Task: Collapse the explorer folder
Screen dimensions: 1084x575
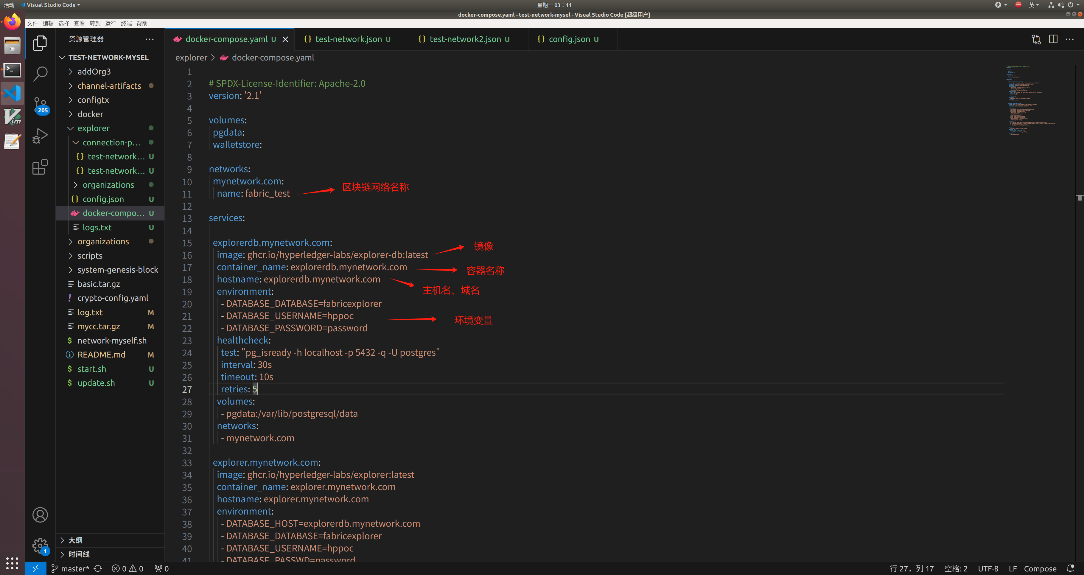Action: [110, 128]
